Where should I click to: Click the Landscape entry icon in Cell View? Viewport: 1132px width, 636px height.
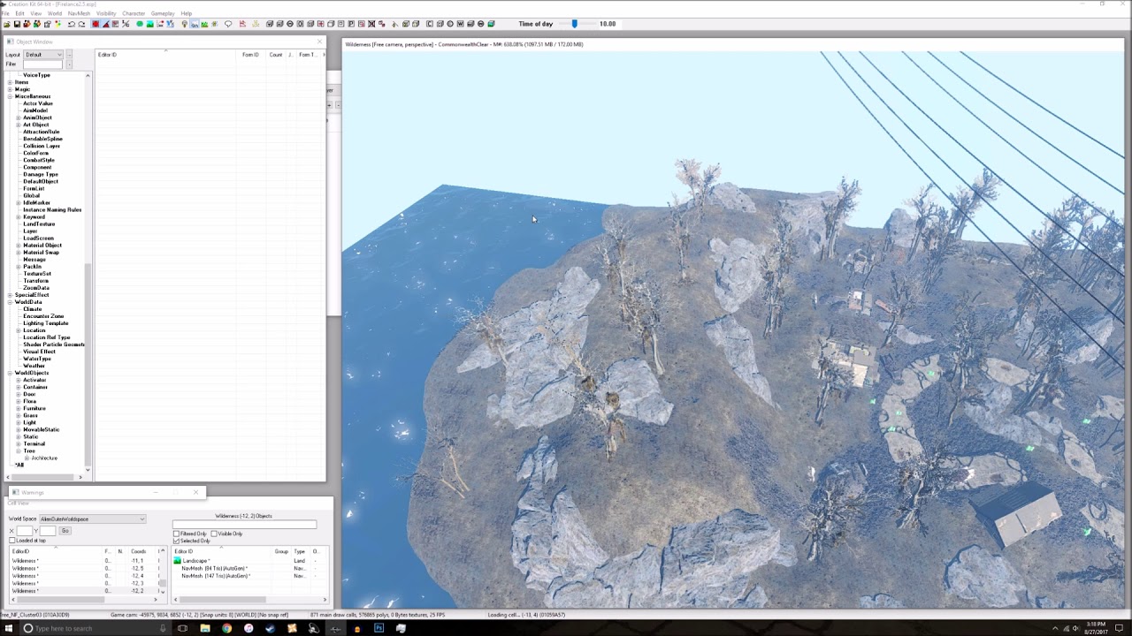pos(178,561)
